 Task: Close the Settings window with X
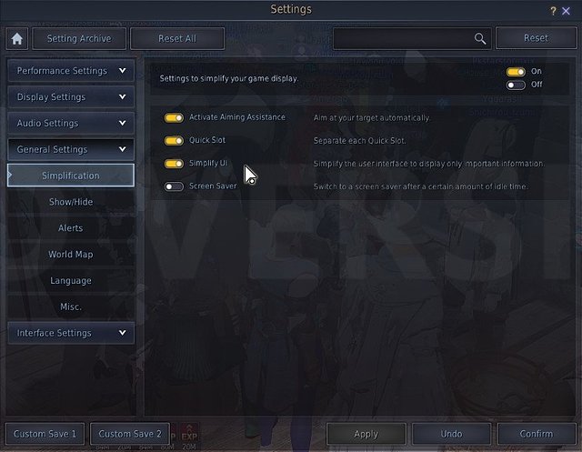(x=566, y=11)
